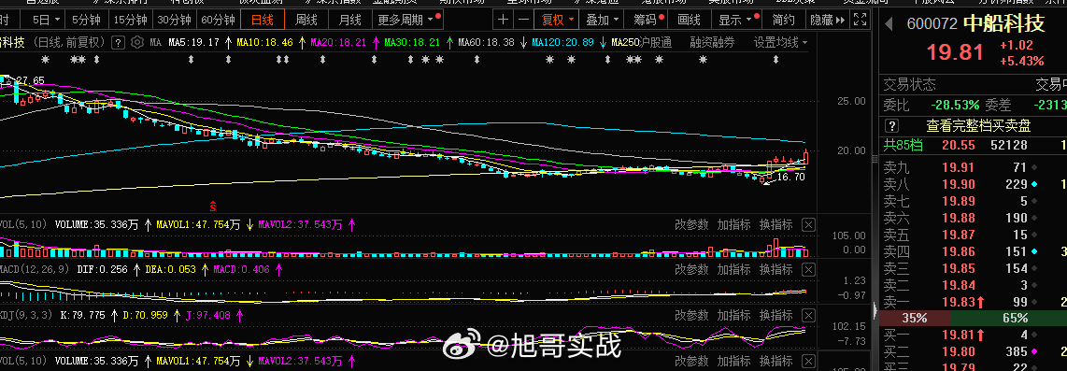The height and width of the screenshot is (371, 1067).
Task: Expand the 更多周期 dropdown
Action: 408,20
